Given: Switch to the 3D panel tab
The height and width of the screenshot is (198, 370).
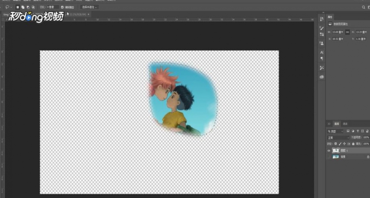Looking at the screenshot, I should click(329, 124).
